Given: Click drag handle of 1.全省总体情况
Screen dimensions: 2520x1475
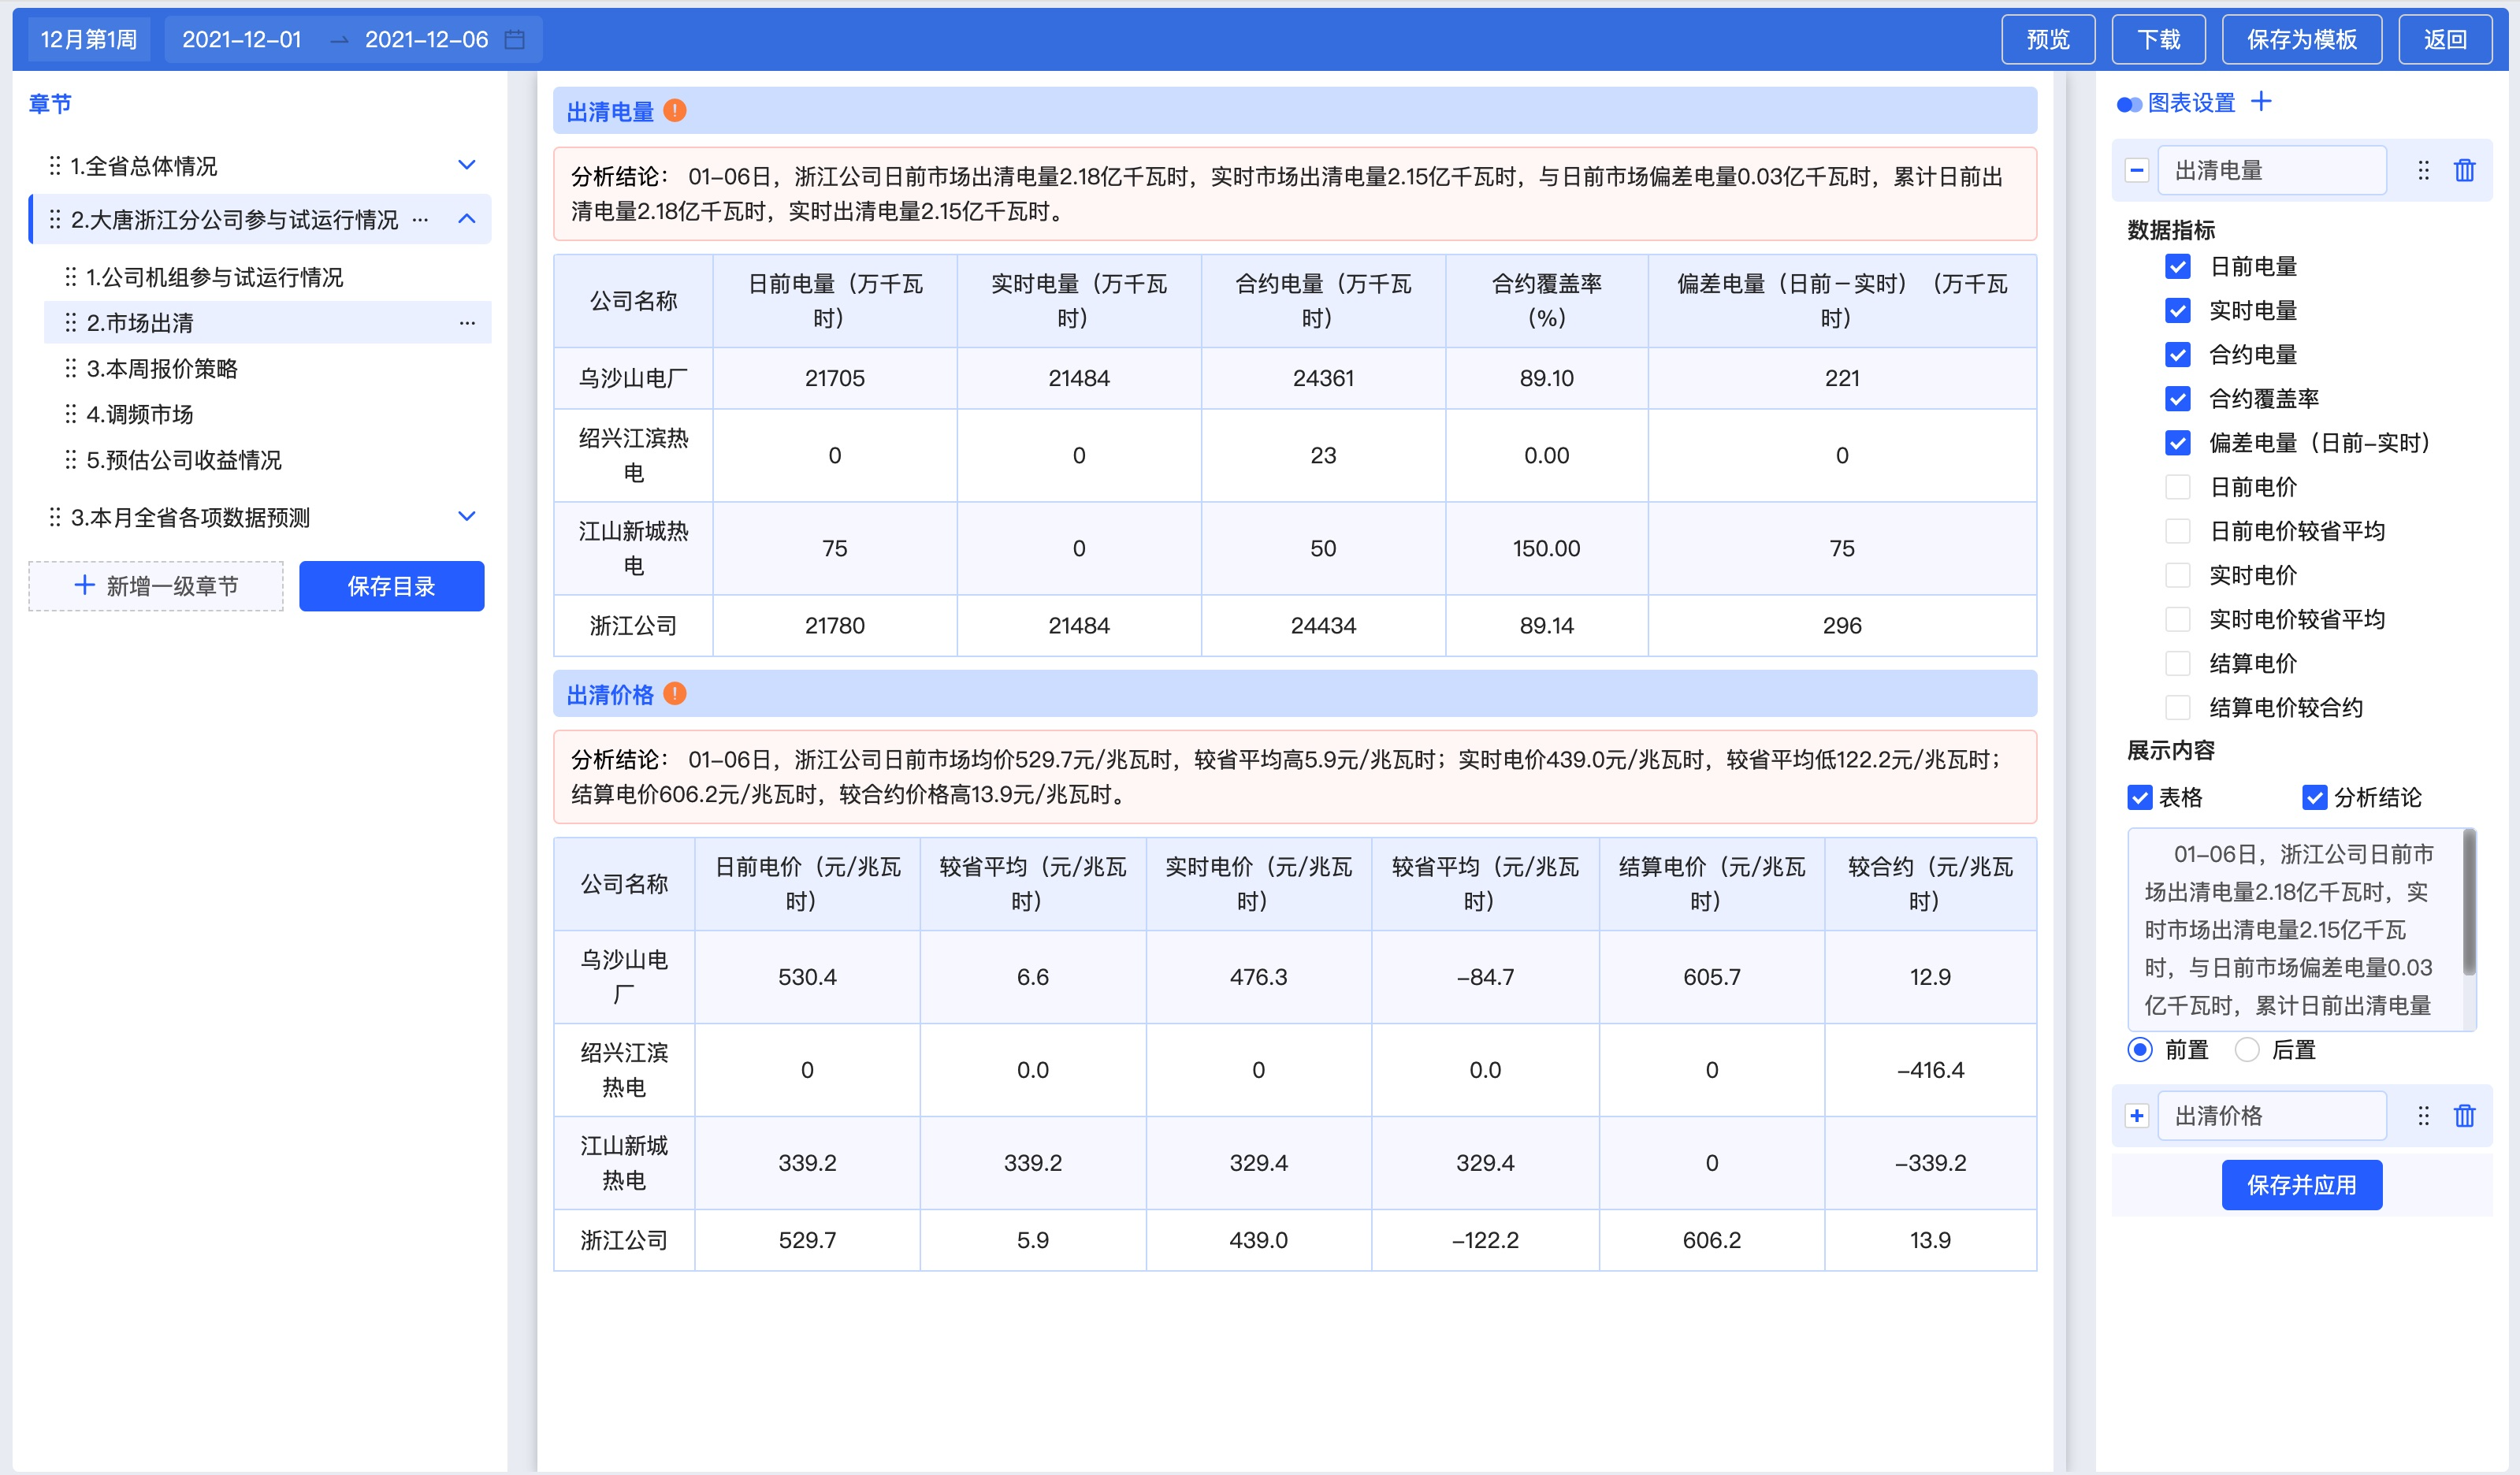Looking at the screenshot, I should 55,166.
